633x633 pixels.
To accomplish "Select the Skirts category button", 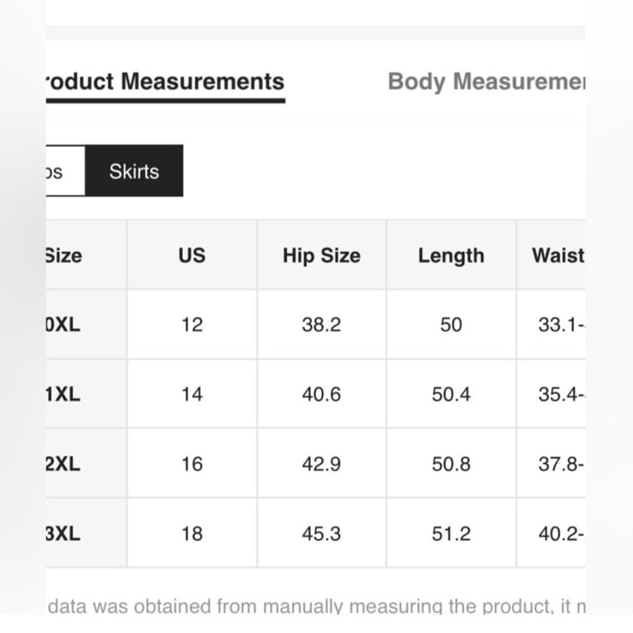I will click(134, 171).
